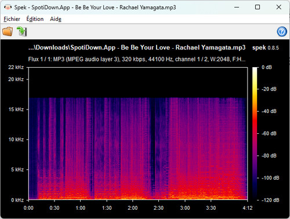Open the Édition menu
Screen dimensions: 290x219
(x=35, y=19)
